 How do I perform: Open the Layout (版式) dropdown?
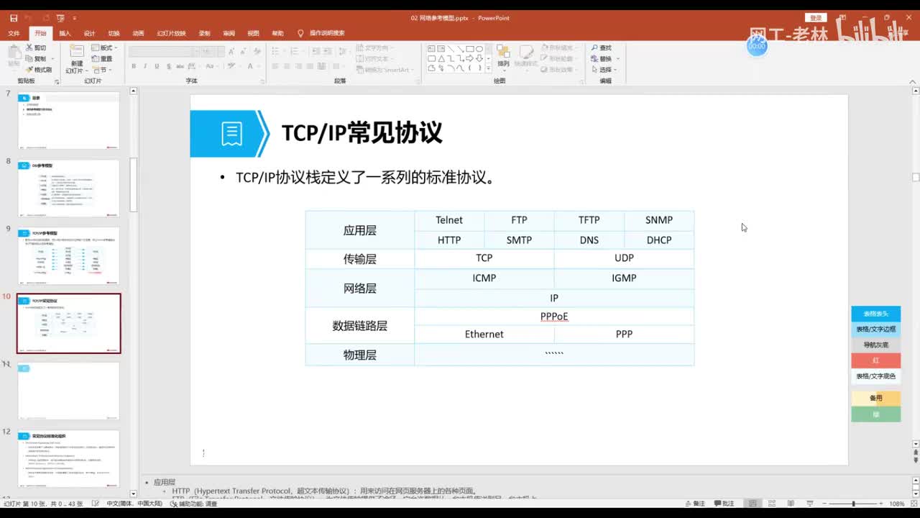tap(103, 47)
